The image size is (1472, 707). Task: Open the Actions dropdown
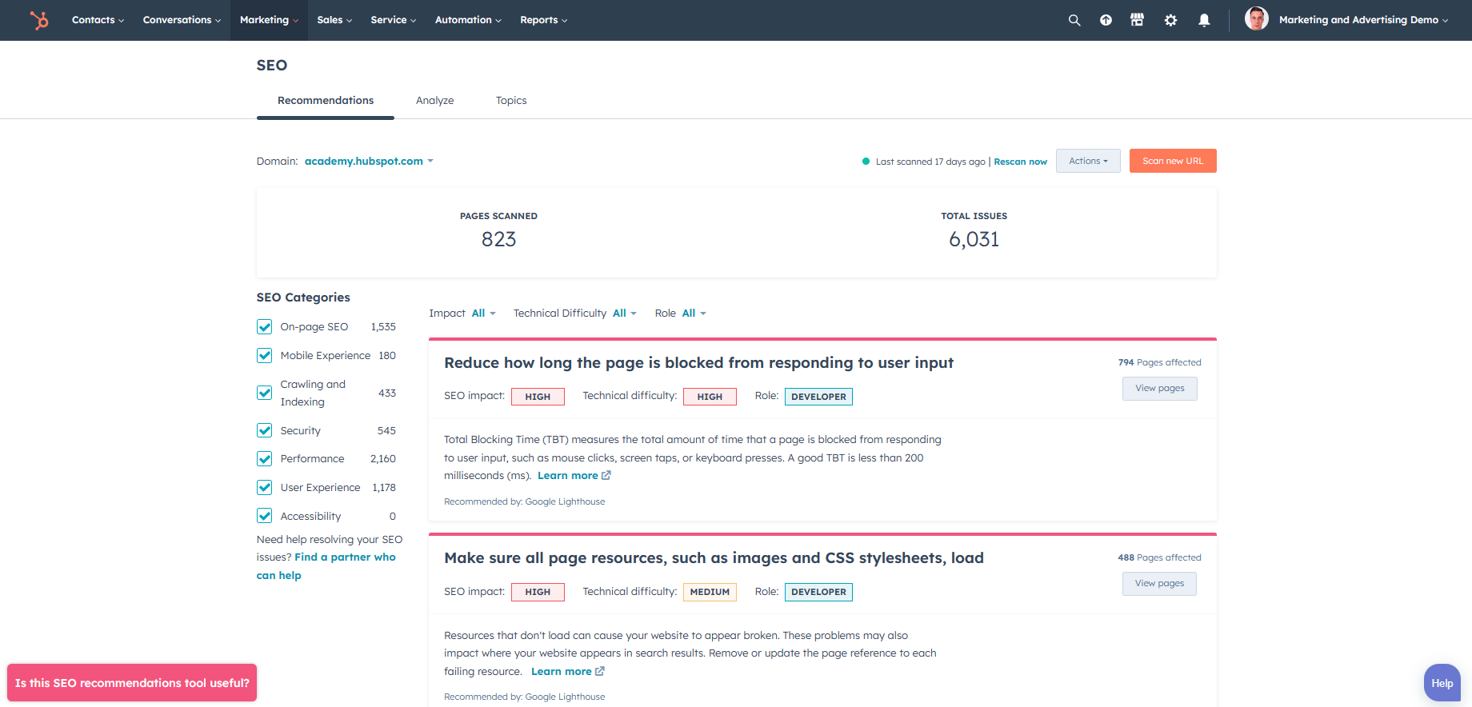[1088, 161]
